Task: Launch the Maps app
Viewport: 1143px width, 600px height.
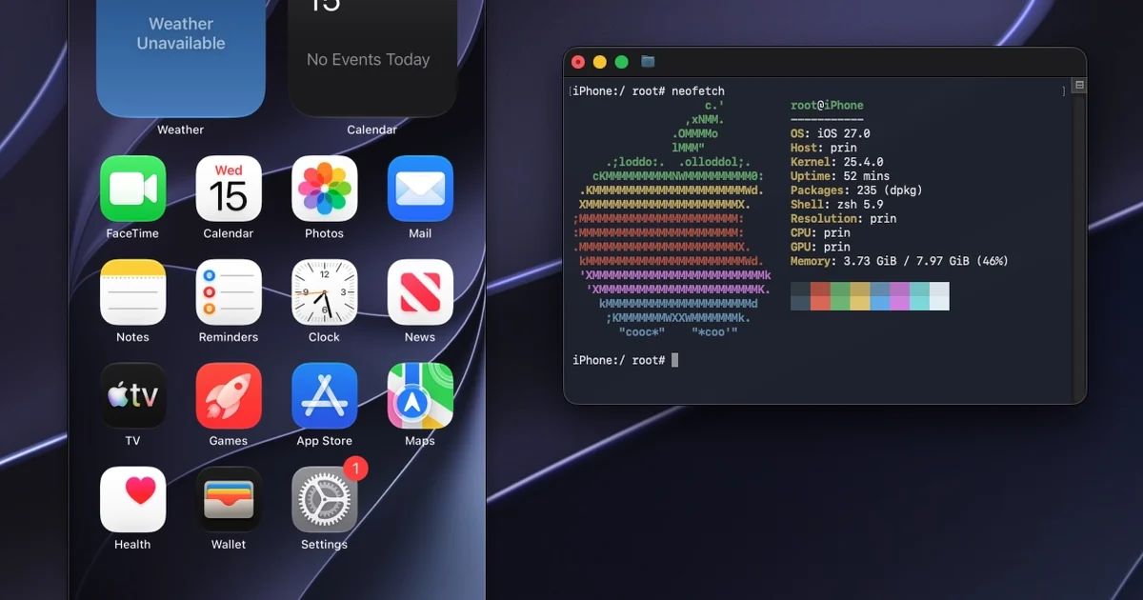Action: pos(420,396)
